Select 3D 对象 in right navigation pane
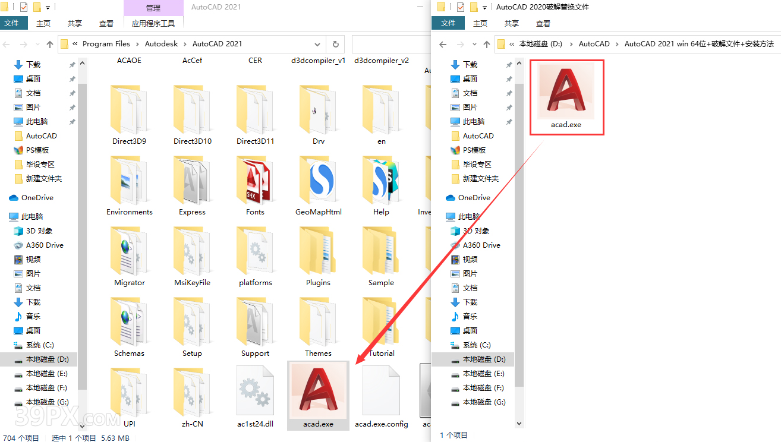The image size is (781, 442). coord(476,231)
